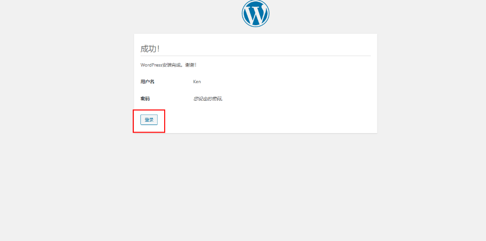The image size is (486, 241).
Task: Click the 用户名 label
Action: [x=147, y=82]
